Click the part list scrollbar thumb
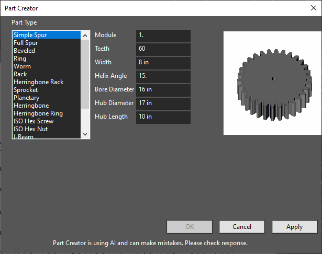The width and height of the screenshot is (322, 254). (85, 74)
